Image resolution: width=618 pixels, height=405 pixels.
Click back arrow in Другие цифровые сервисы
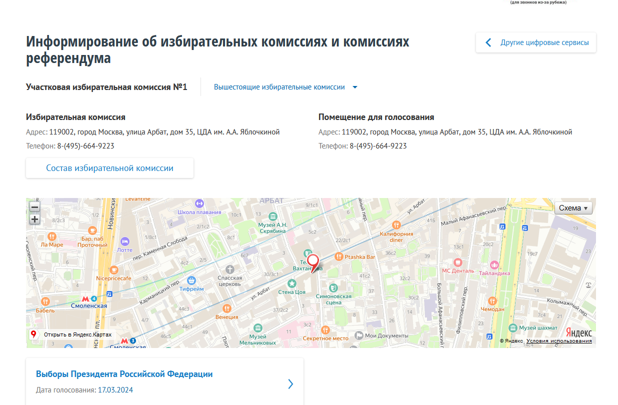click(x=488, y=42)
